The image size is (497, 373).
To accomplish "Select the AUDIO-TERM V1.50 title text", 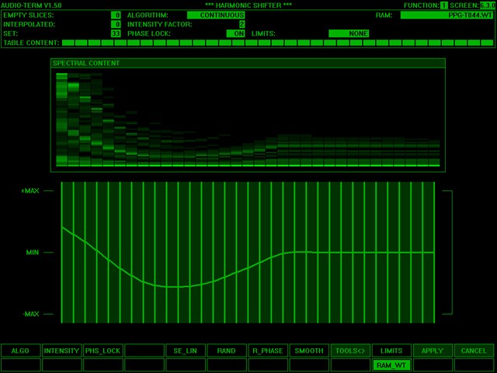I will coord(31,5).
